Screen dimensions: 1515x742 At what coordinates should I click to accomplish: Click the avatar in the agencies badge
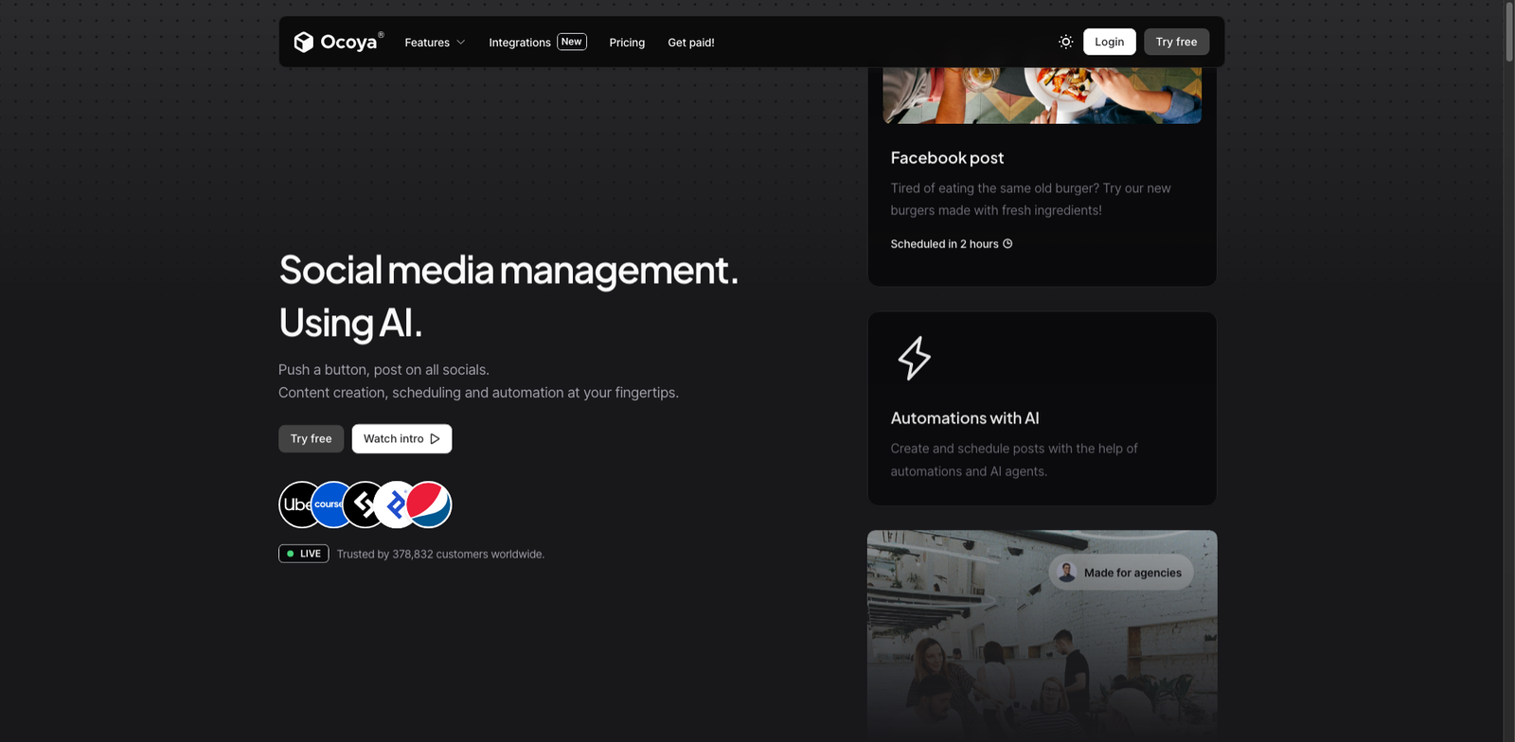pyautogui.click(x=1067, y=573)
